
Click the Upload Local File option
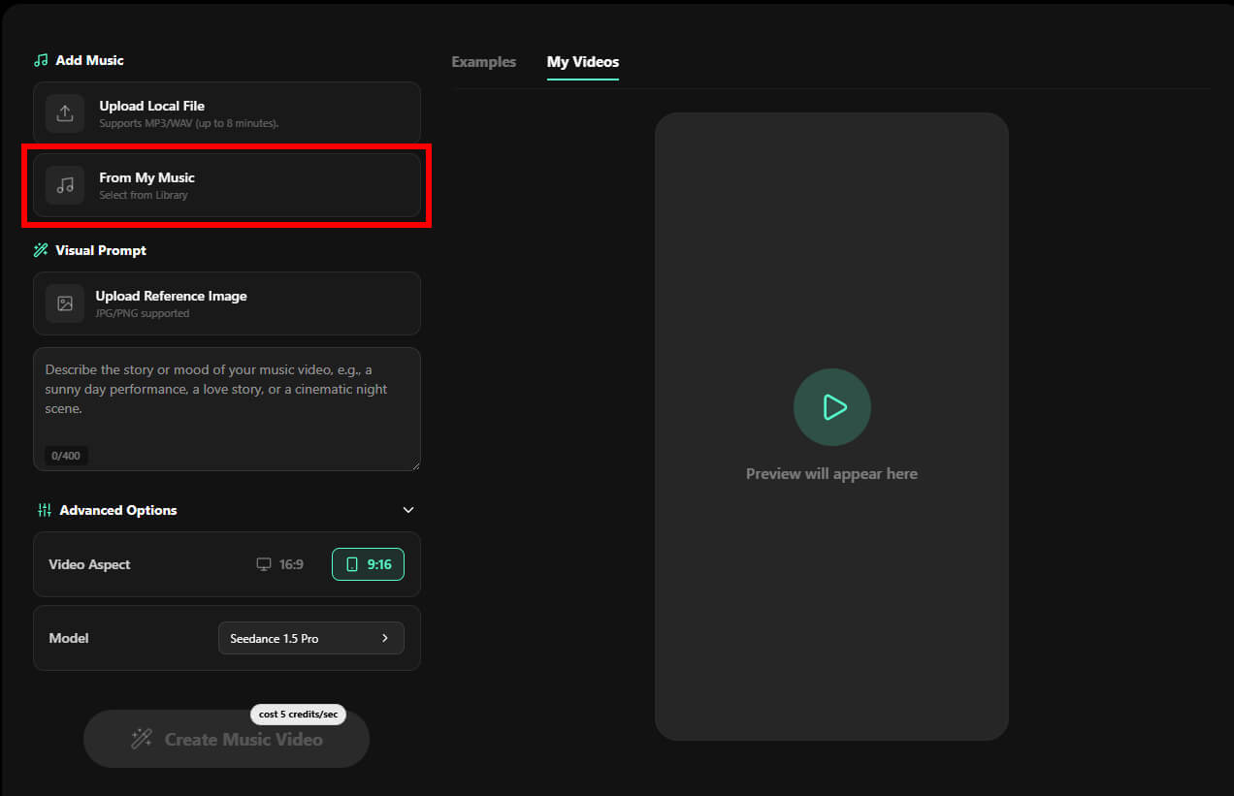pos(227,113)
